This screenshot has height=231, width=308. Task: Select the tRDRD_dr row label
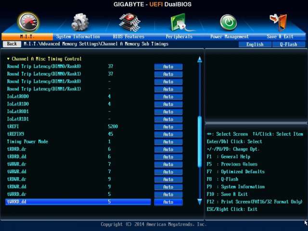click(x=16, y=149)
